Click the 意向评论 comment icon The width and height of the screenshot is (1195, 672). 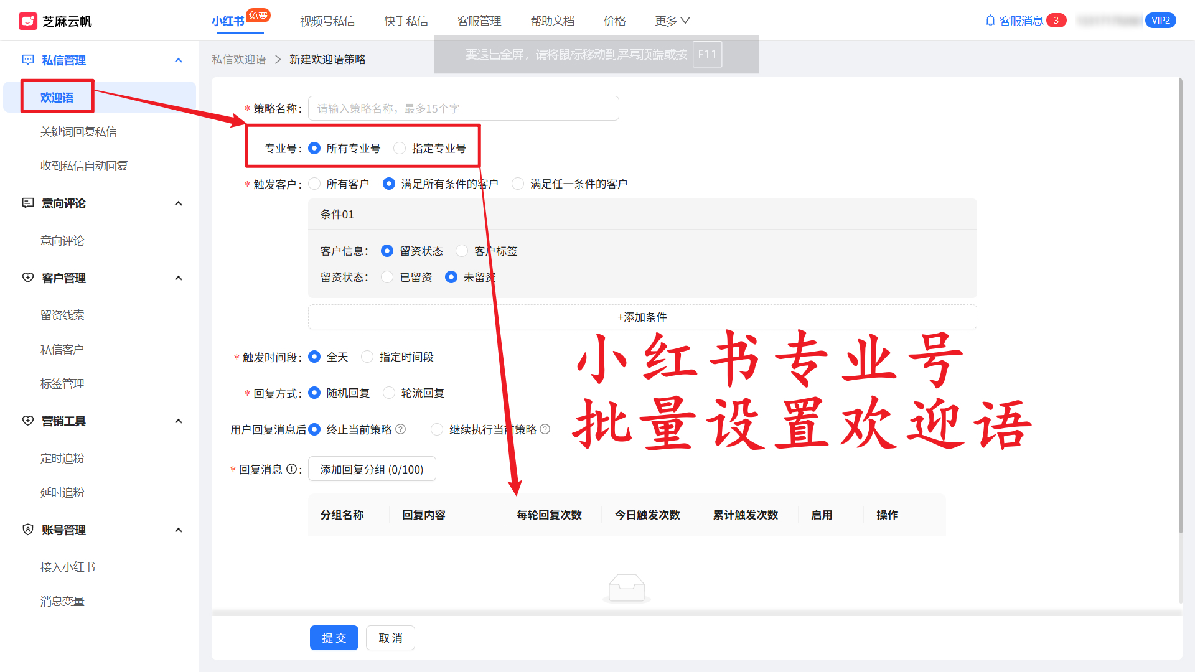(27, 203)
